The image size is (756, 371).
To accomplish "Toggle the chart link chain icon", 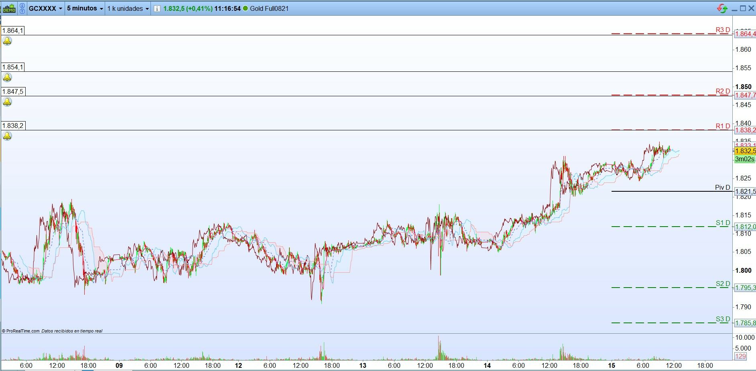I will [x=22, y=8].
